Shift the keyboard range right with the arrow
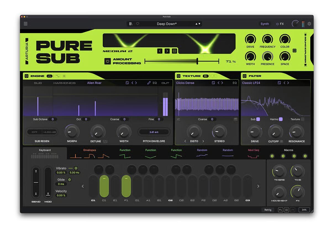Viewport: 334px width, 233px height. point(258,186)
